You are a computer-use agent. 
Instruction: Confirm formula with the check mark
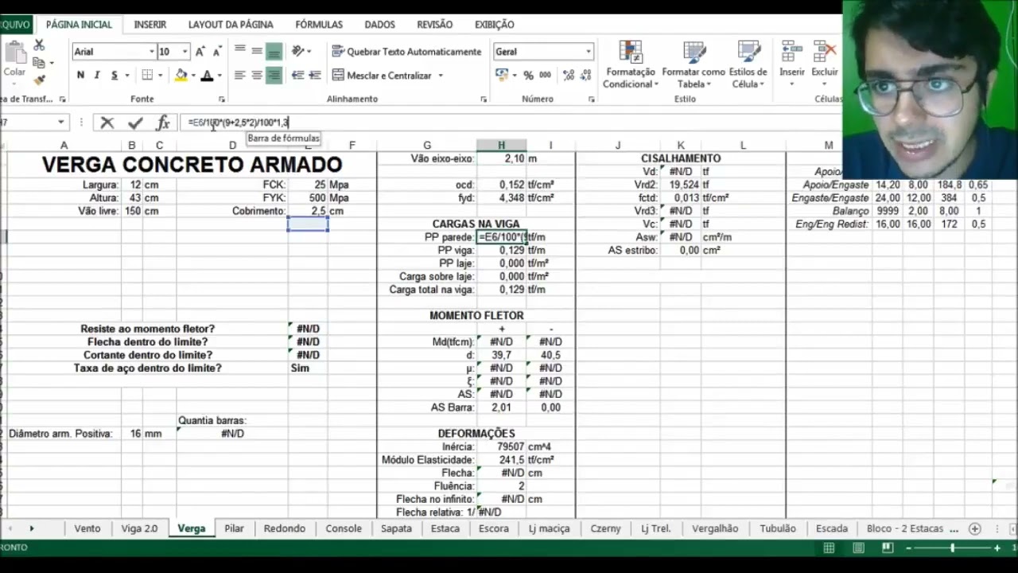click(x=135, y=123)
